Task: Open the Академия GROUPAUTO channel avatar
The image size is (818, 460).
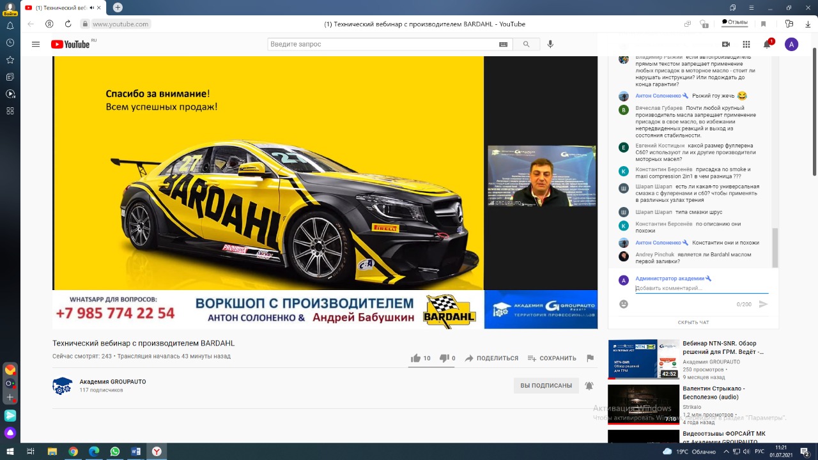Action: pos(63,386)
